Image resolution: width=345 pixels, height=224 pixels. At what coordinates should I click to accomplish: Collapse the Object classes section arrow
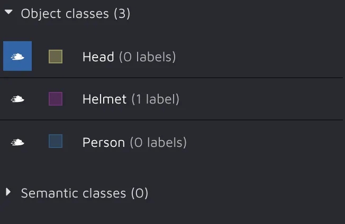8,13
